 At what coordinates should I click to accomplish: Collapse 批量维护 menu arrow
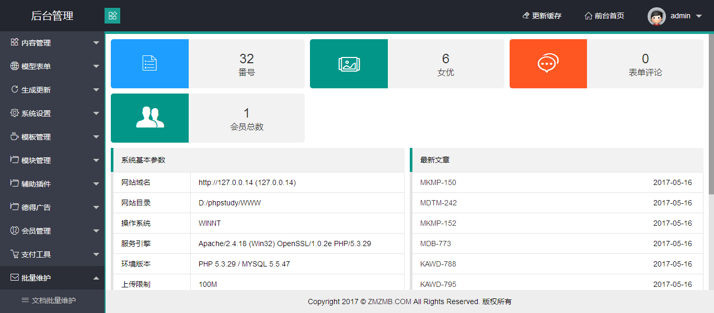click(x=96, y=278)
